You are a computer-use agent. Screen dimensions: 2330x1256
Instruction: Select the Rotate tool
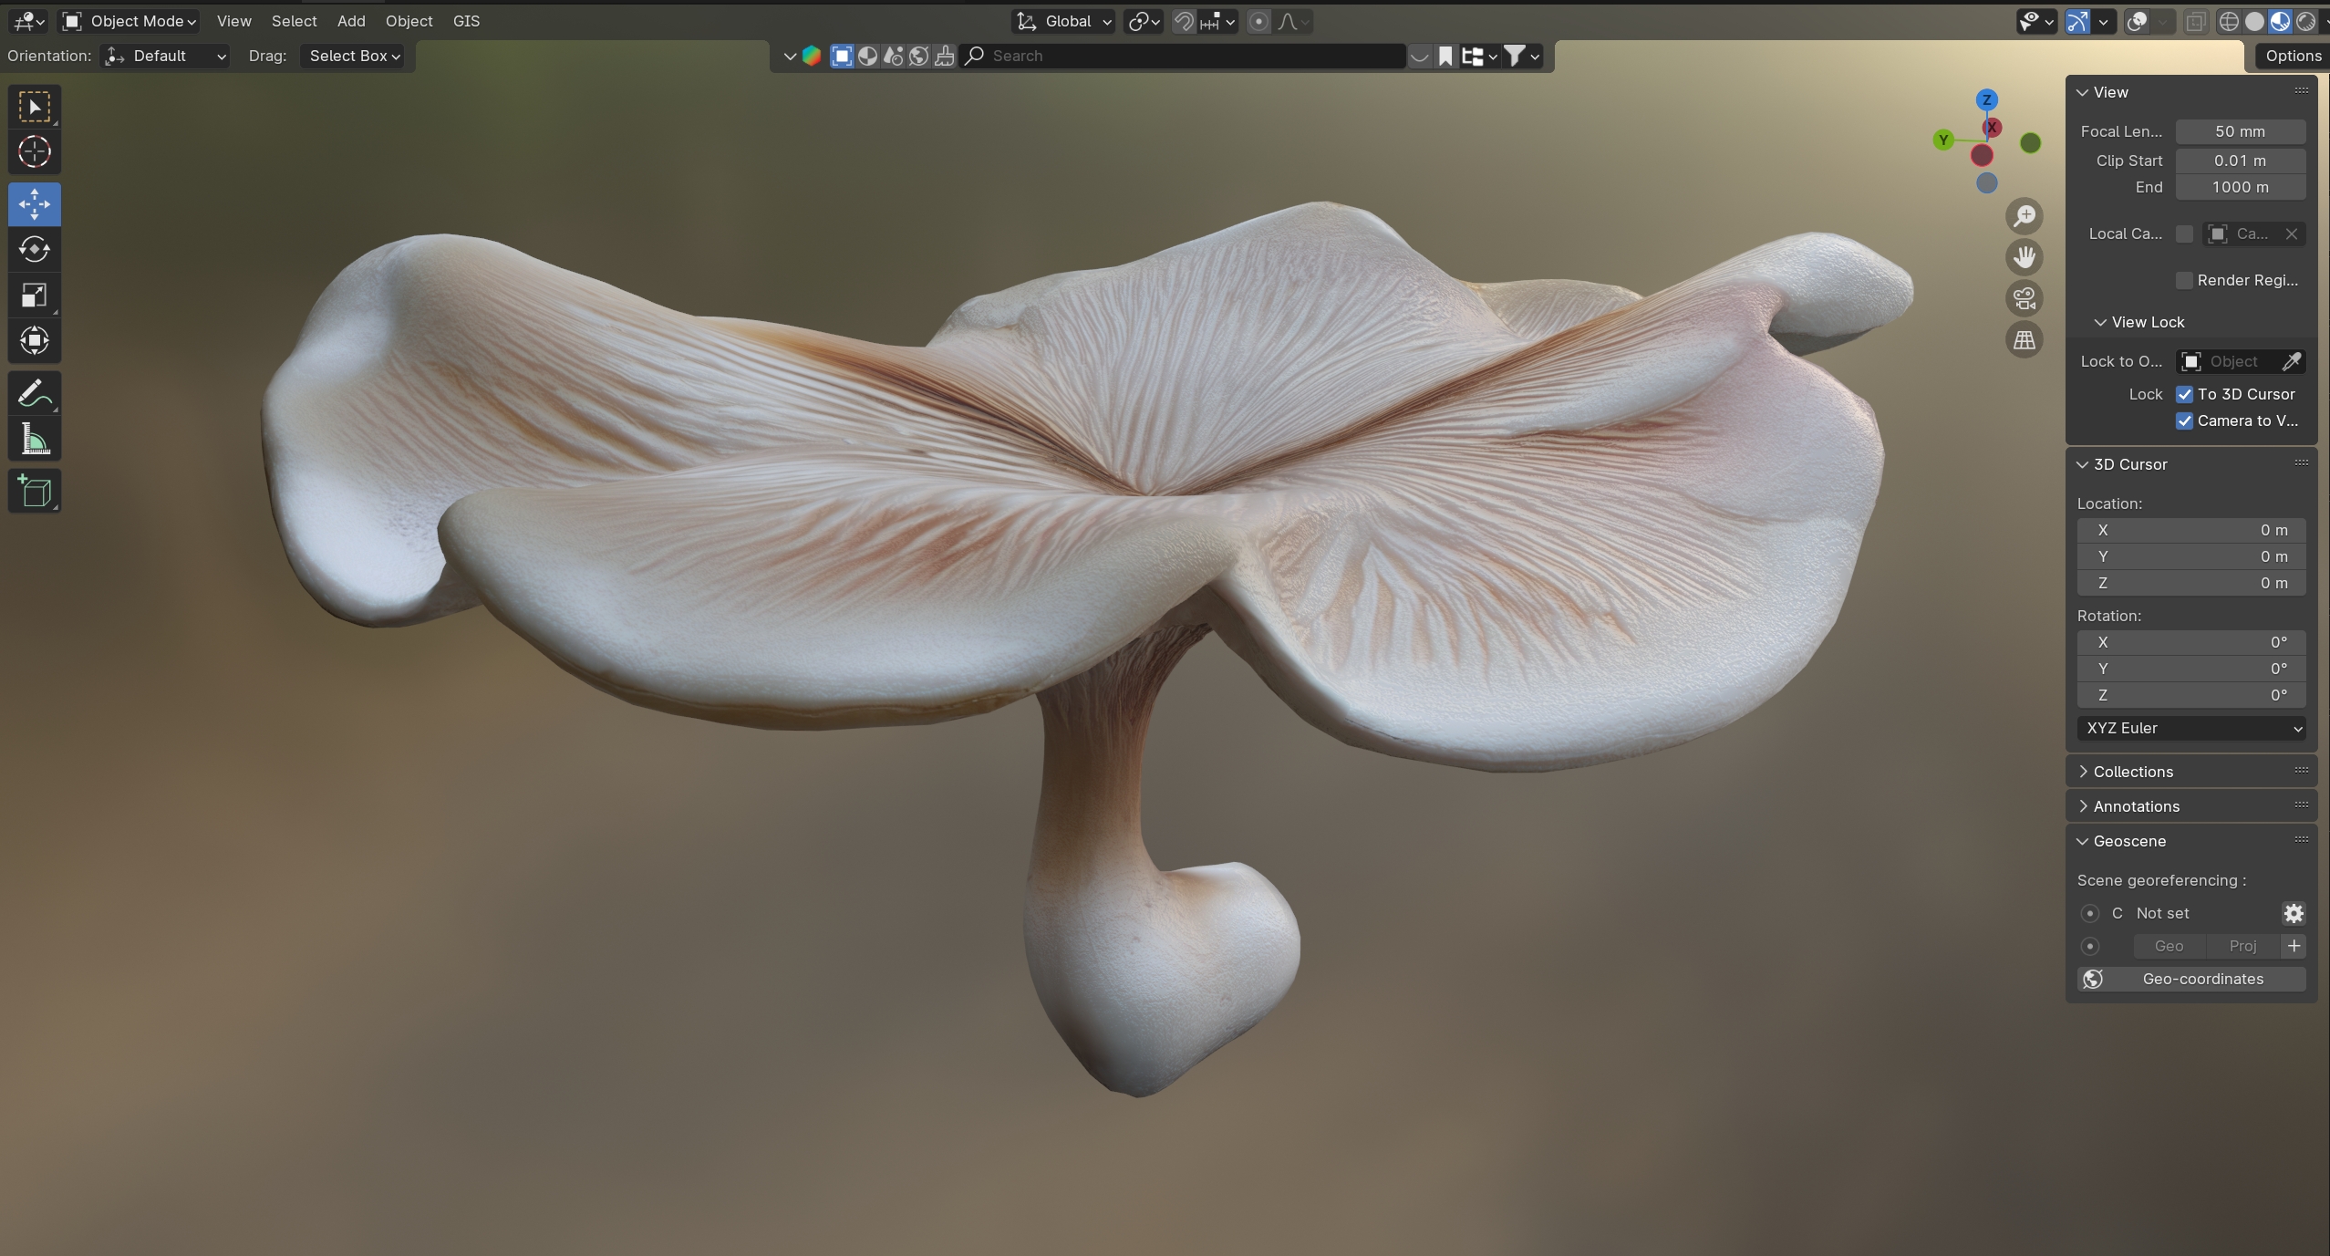click(35, 249)
